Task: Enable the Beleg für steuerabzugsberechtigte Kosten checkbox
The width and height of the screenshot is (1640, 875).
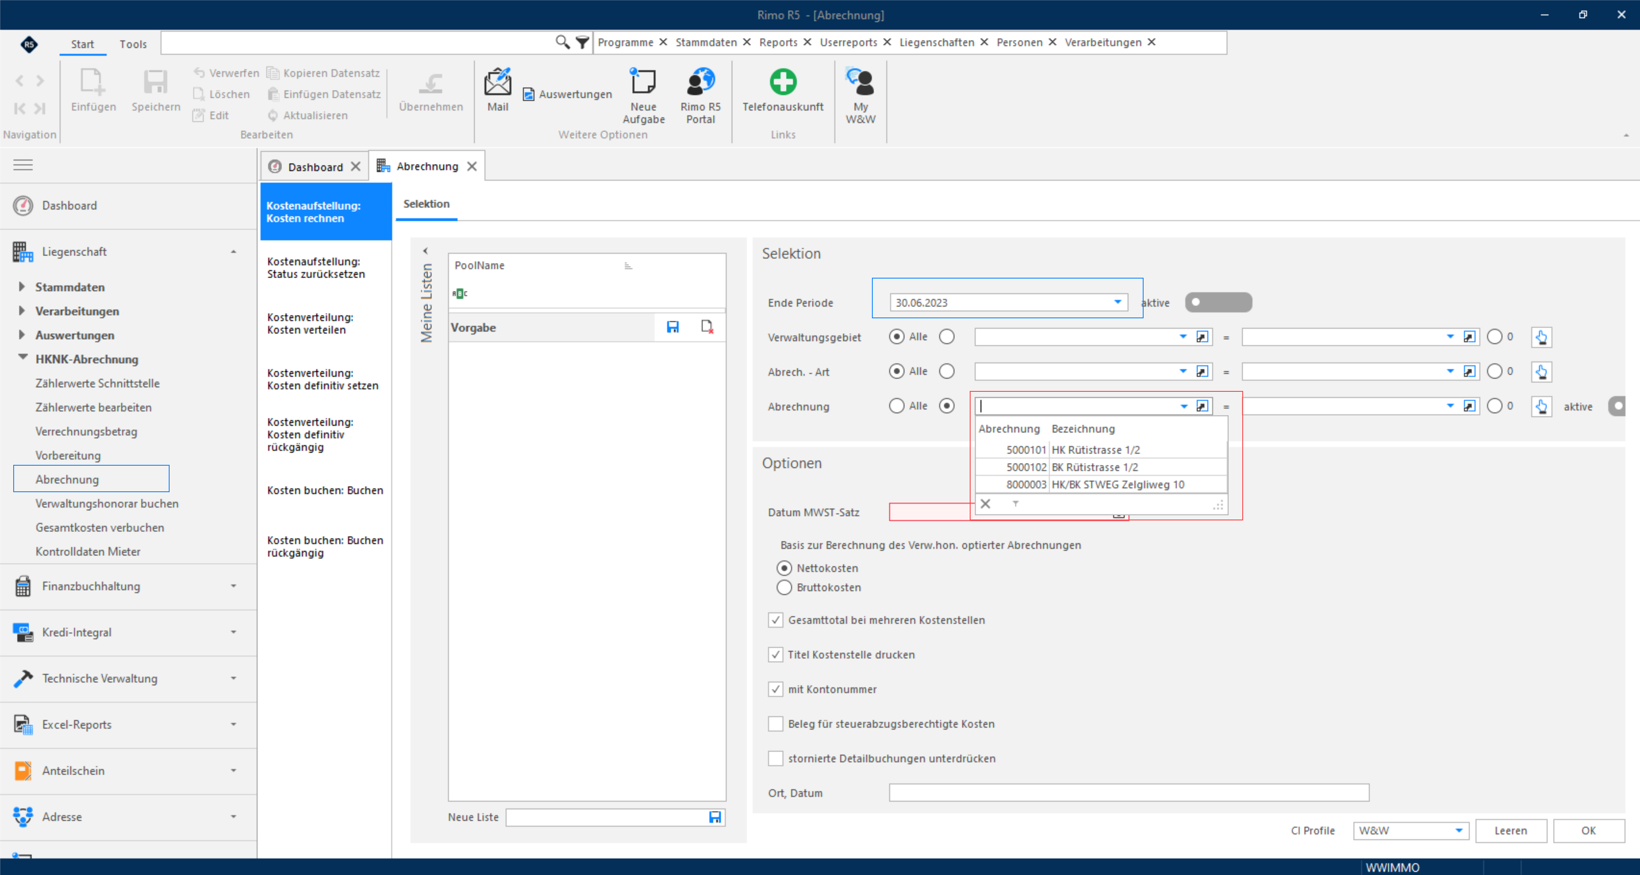Action: point(775,723)
